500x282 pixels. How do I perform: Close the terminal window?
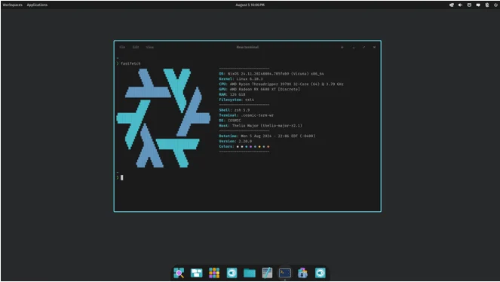[374, 48]
